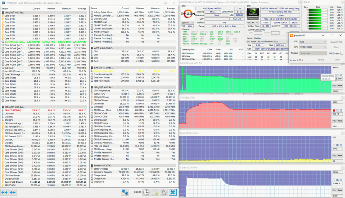Screen dimensions: 345x198
Task: Open the Memory Modules Micron Tech dropdown
Action: [x=267, y=42]
